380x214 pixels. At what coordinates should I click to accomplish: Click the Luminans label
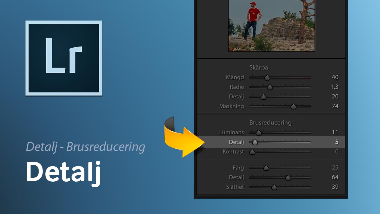coord(232,132)
